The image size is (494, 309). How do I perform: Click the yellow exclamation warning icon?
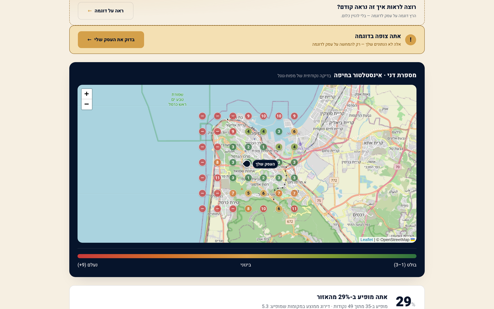point(410,40)
